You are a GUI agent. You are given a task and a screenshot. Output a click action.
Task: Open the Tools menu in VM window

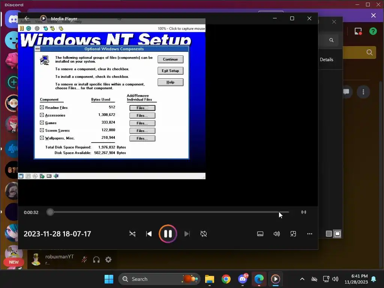pos(66,21)
